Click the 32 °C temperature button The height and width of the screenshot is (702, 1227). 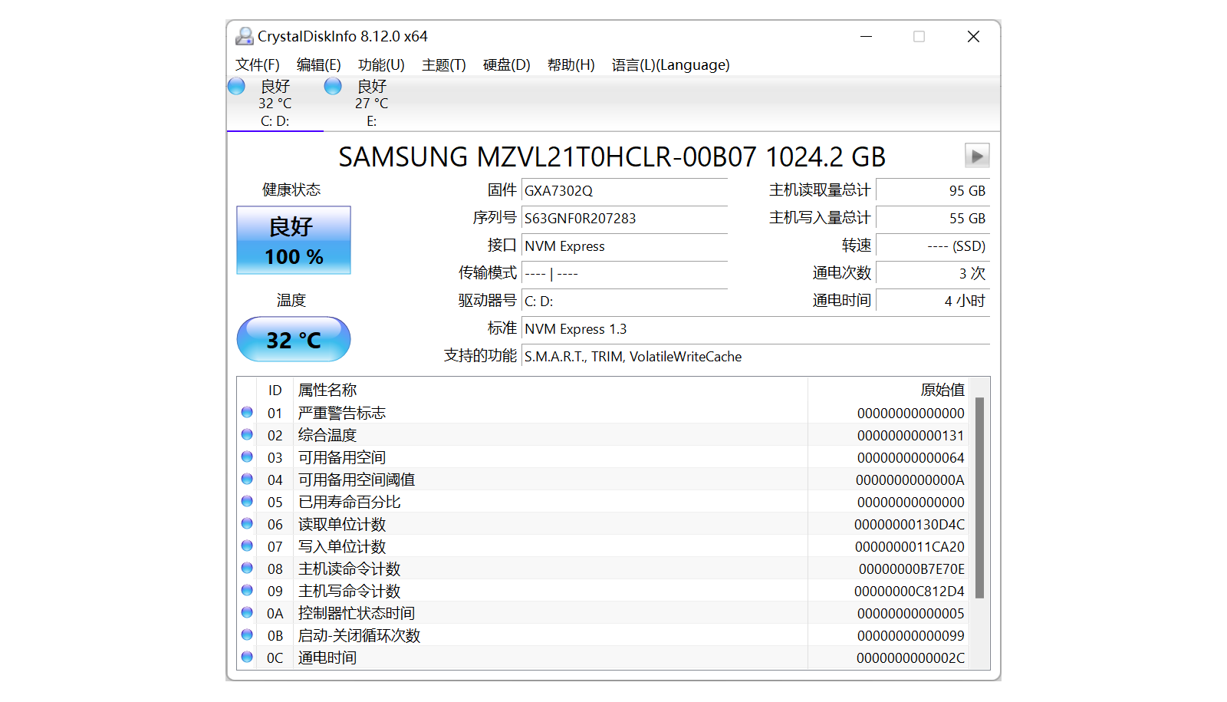[x=294, y=339]
